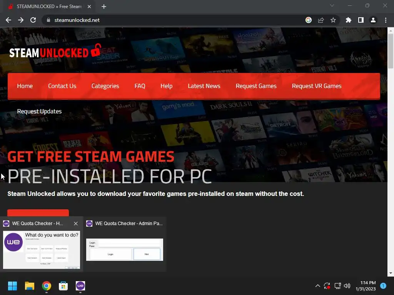This screenshot has width=394, height=295.
Task: Open the notification badge in the tray
Action: pos(383,286)
